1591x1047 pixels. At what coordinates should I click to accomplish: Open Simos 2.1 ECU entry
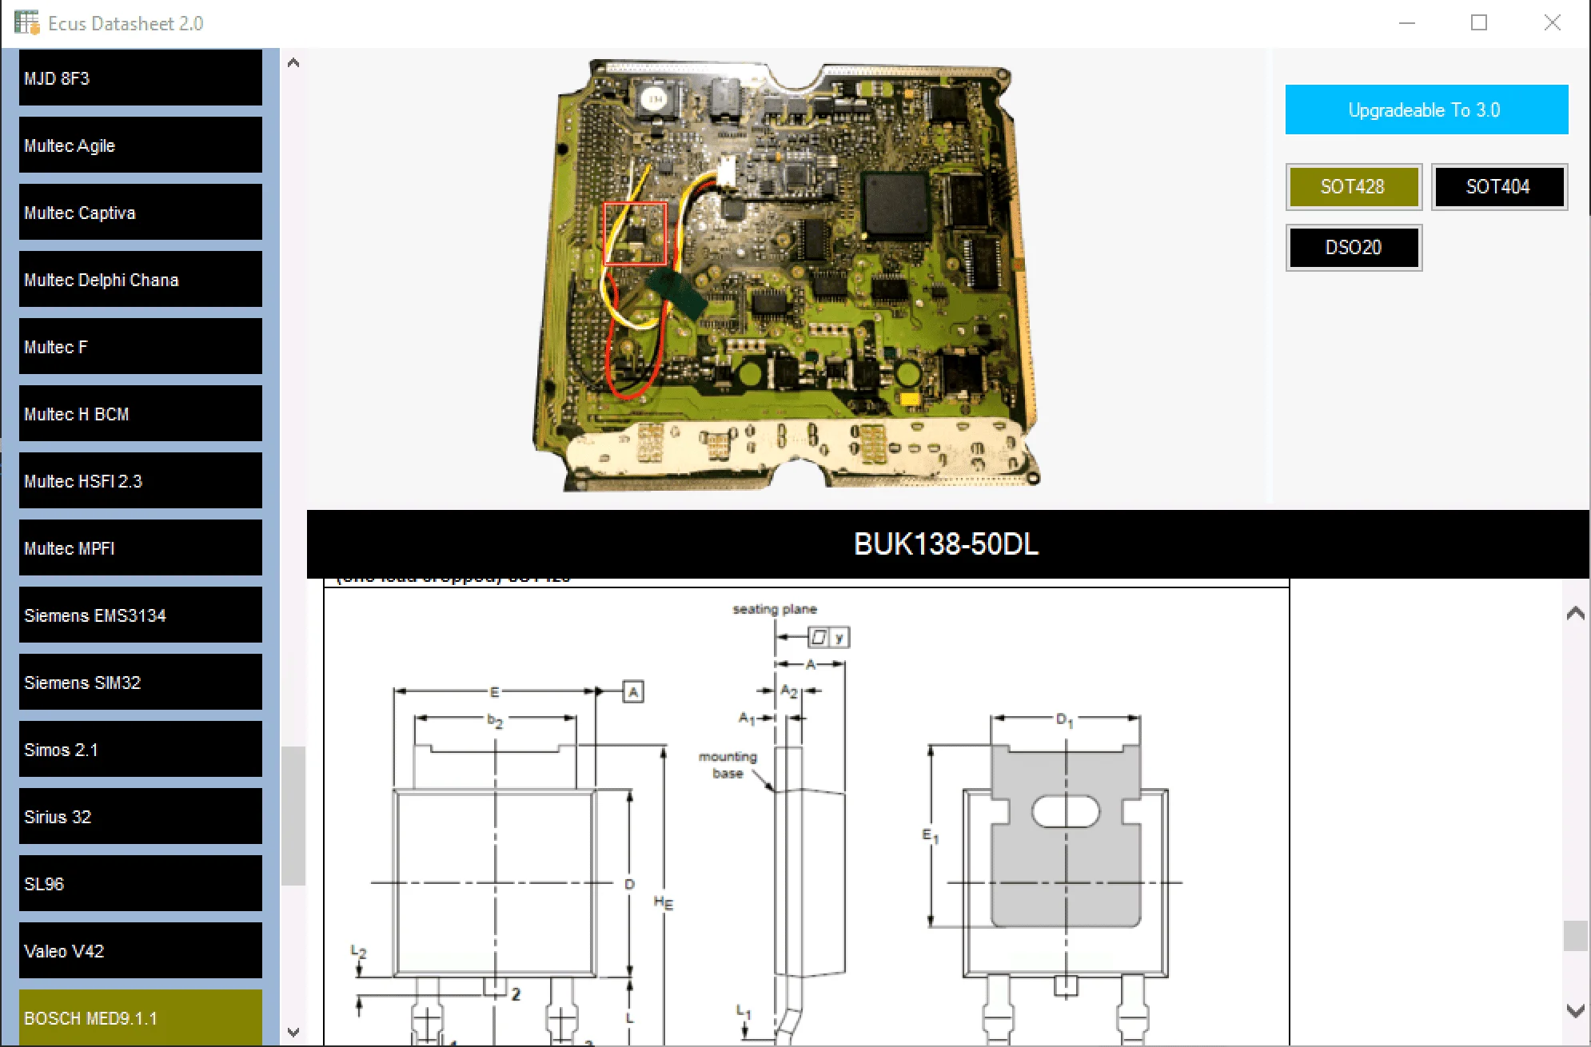140,750
